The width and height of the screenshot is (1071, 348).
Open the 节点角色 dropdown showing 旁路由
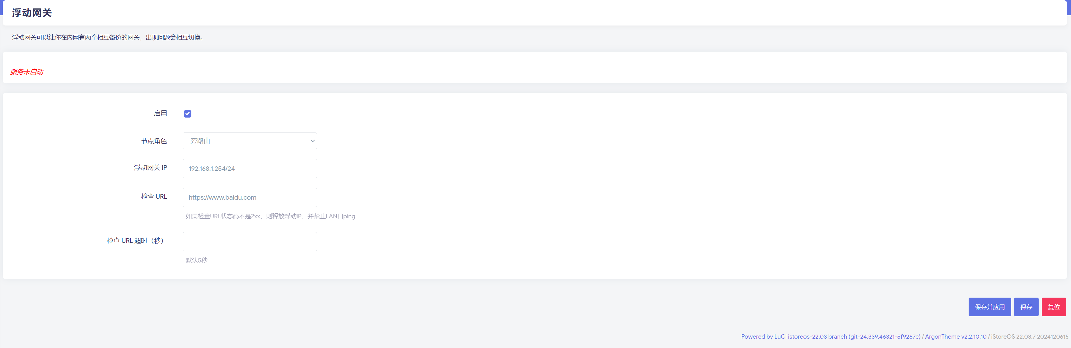click(250, 141)
